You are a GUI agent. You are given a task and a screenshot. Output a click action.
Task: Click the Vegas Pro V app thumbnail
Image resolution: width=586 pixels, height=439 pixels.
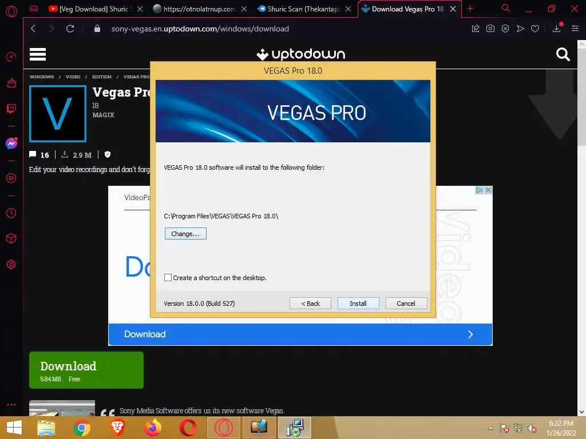[58, 114]
